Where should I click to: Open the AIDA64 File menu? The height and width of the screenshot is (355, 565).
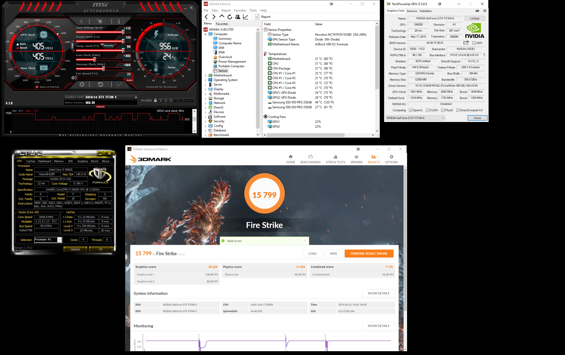[206, 10]
